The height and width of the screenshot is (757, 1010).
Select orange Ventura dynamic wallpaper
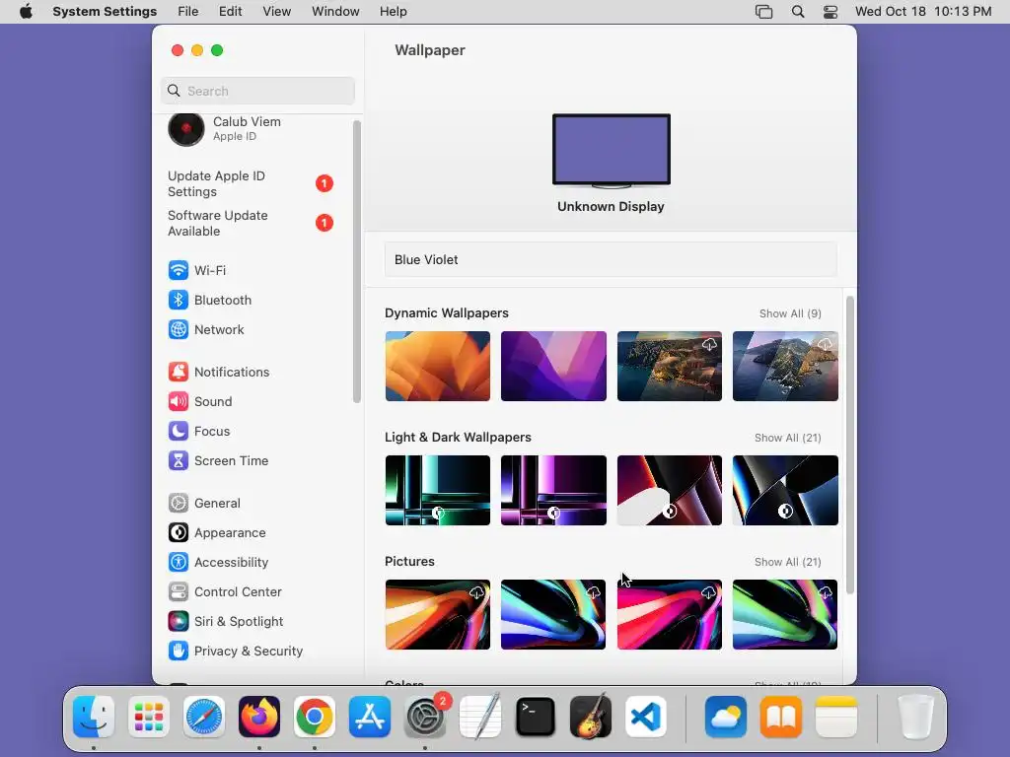tap(437, 367)
